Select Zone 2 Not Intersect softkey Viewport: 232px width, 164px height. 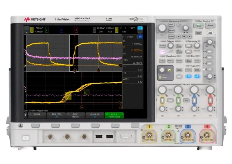coord(114,115)
